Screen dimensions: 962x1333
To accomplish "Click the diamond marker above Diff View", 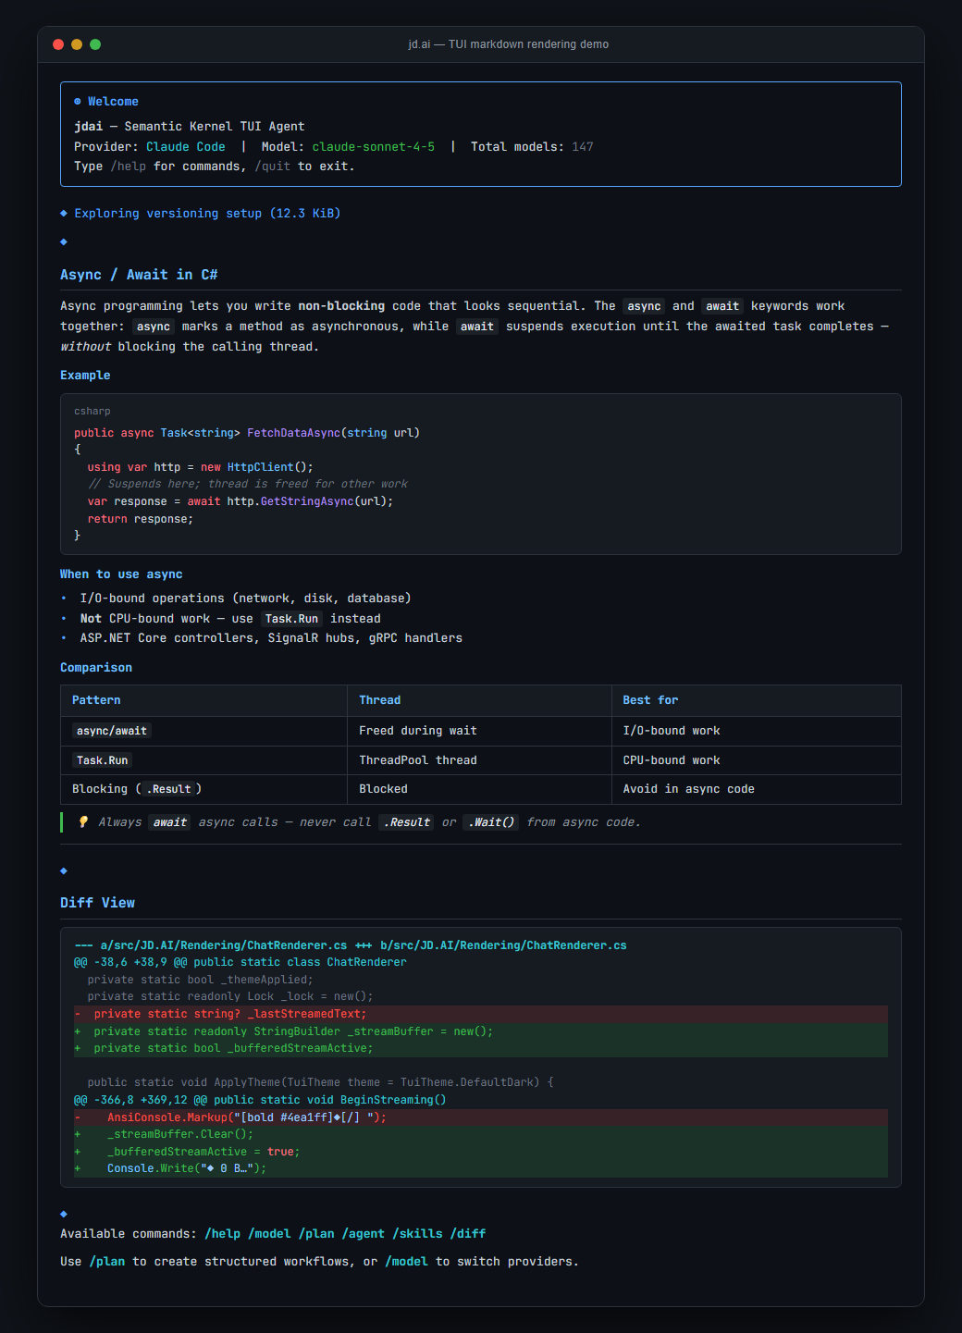I will tap(64, 871).
